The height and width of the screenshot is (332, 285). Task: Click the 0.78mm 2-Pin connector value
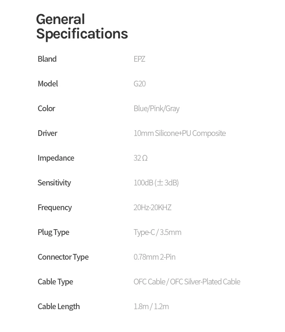pos(154,257)
